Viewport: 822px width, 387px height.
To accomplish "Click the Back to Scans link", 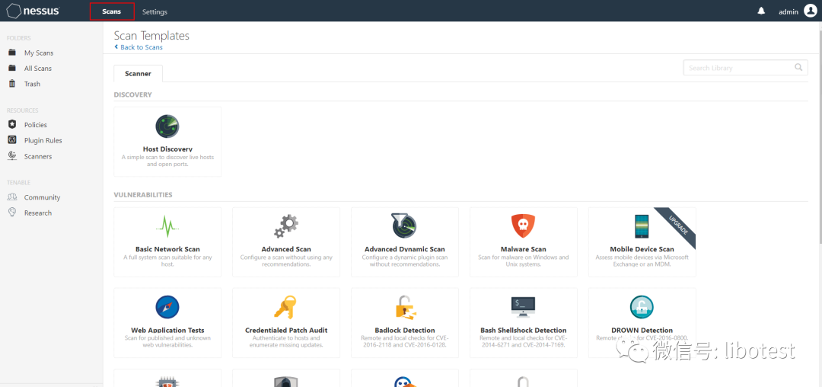I will click(139, 47).
